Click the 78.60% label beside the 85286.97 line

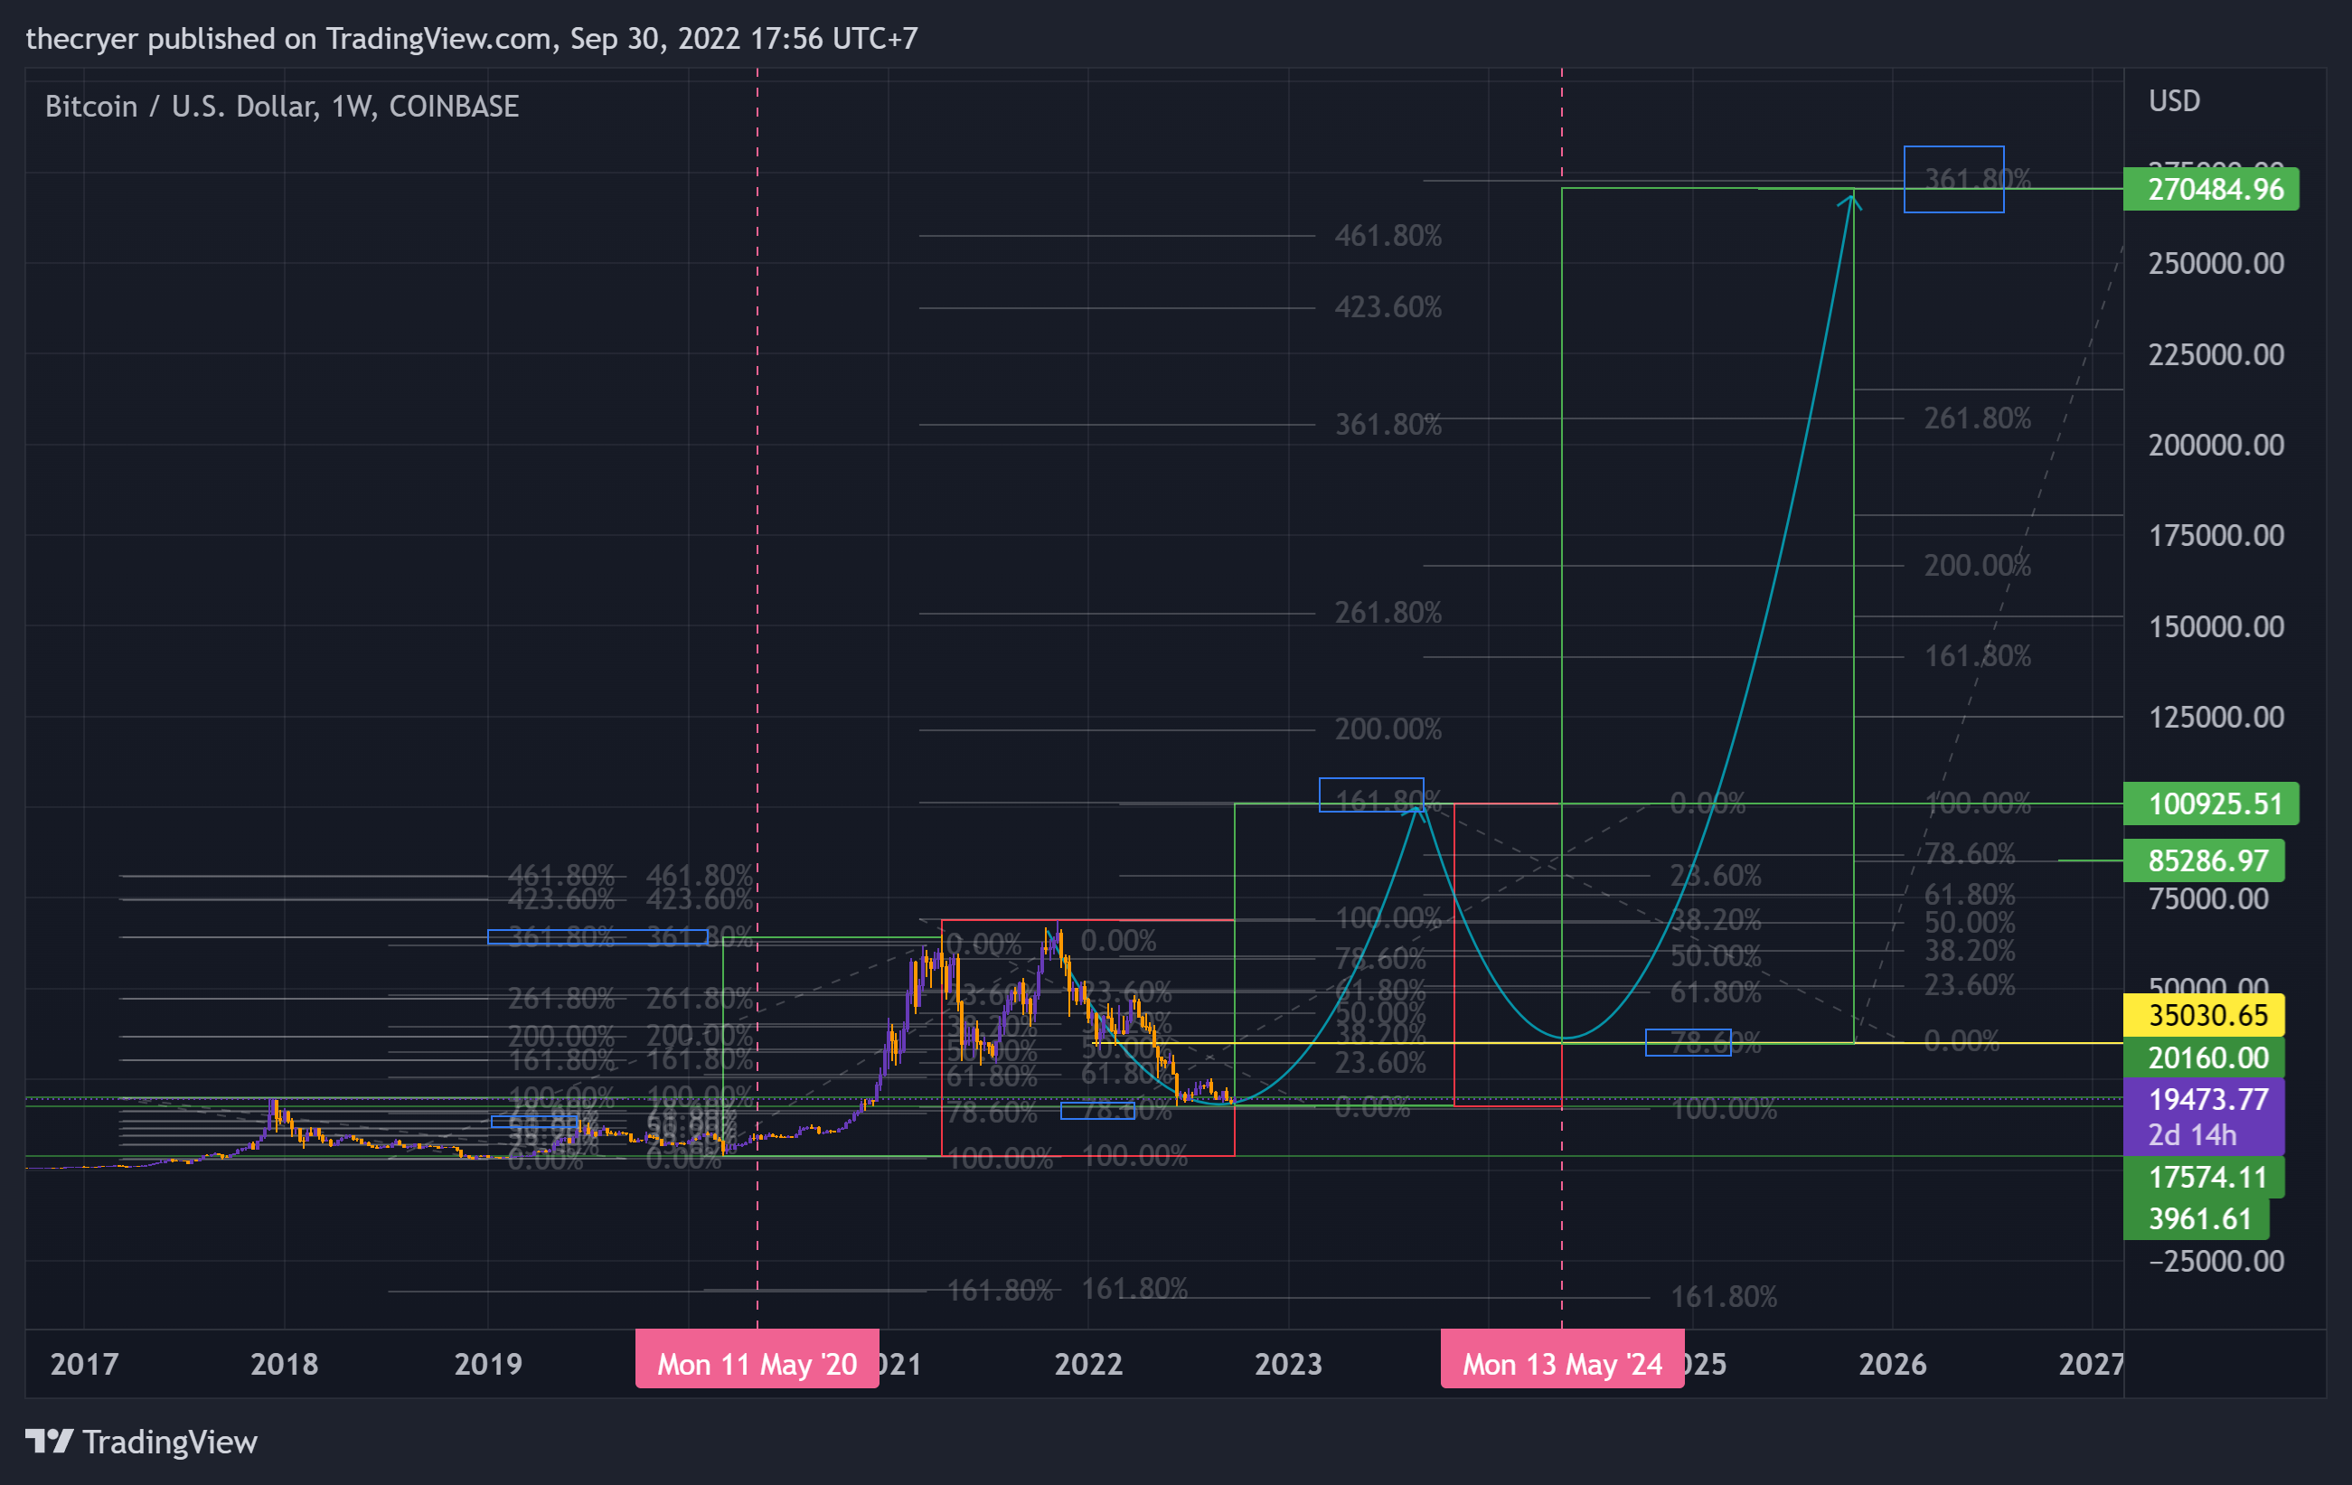tap(1969, 853)
